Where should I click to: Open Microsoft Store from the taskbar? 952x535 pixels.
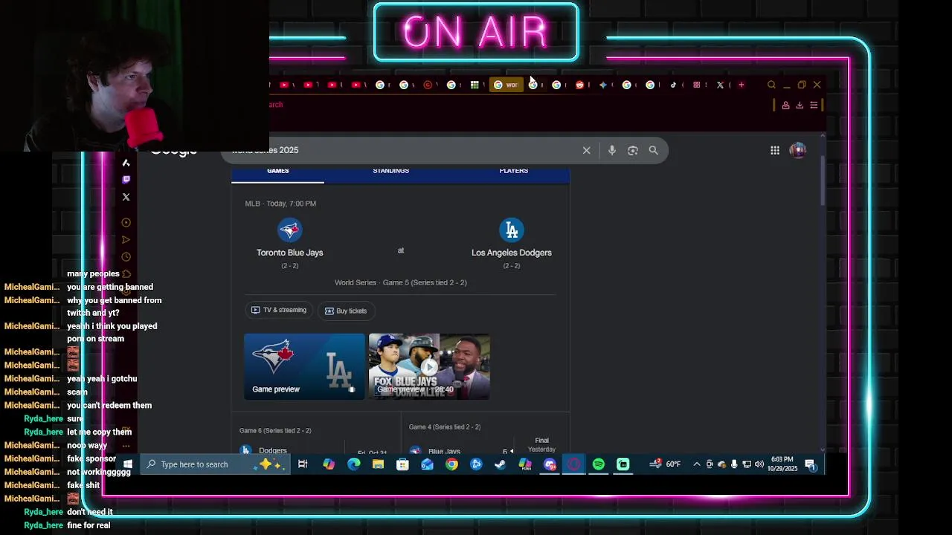point(402,464)
